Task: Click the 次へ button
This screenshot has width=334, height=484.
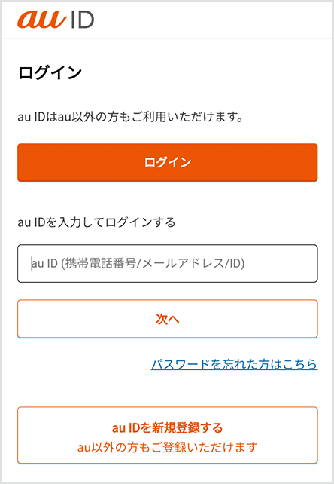Action: tap(167, 319)
